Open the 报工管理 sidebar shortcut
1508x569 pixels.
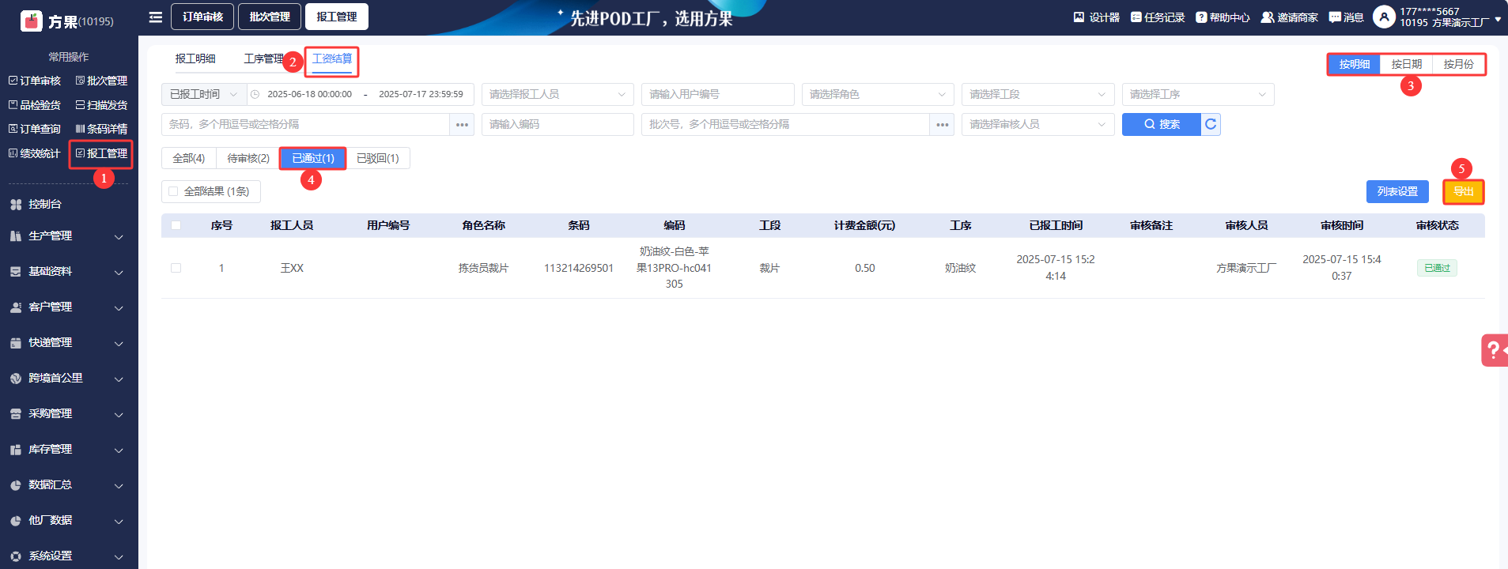(x=101, y=153)
